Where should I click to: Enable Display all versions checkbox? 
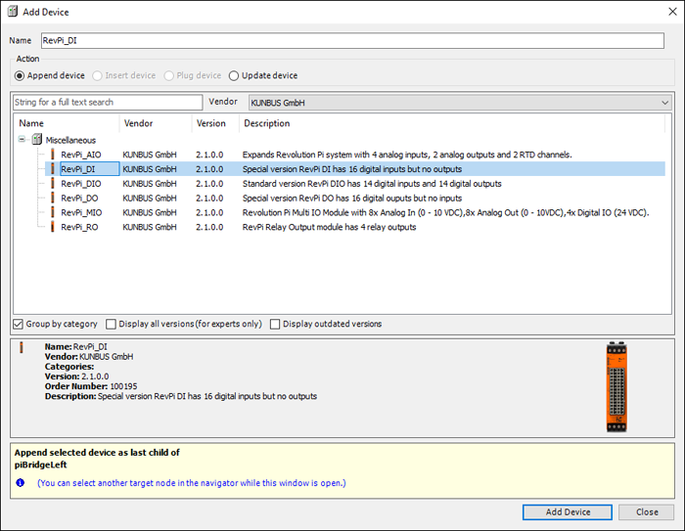click(x=111, y=324)
